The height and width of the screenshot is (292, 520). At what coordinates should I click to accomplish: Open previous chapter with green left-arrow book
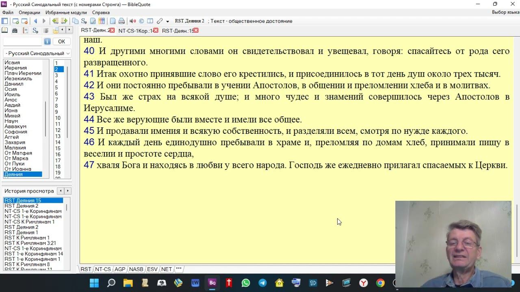click(x=55, y=21)
